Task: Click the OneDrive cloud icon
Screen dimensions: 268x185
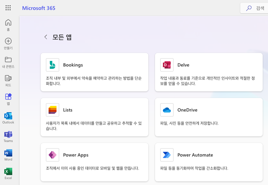Action: click(x=167, y=110)
